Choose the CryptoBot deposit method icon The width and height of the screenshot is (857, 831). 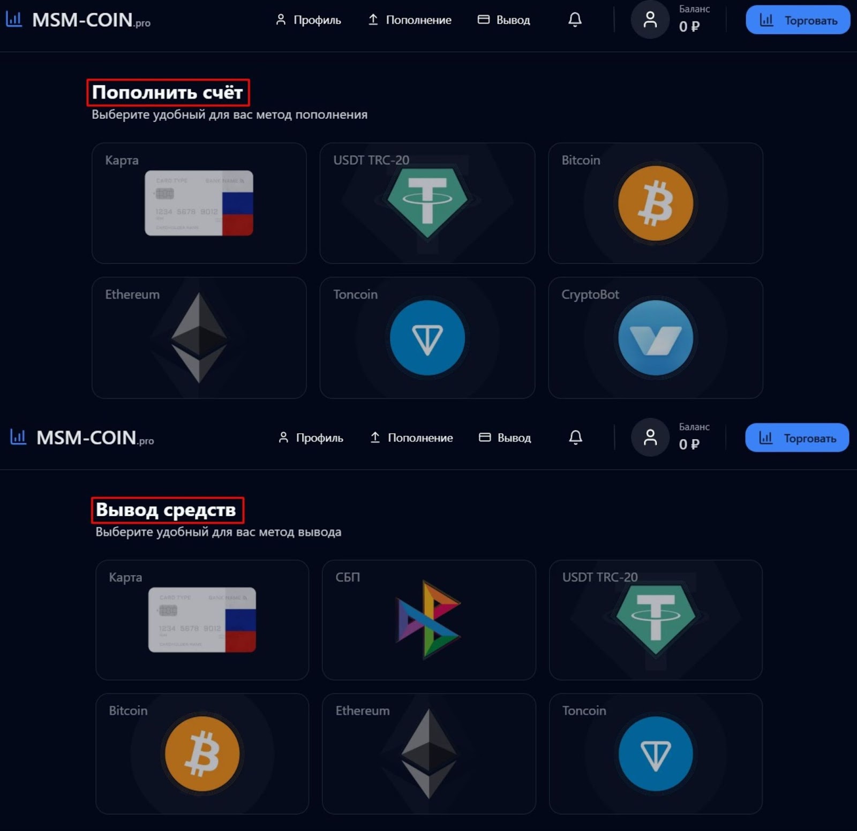click(656, 337)
